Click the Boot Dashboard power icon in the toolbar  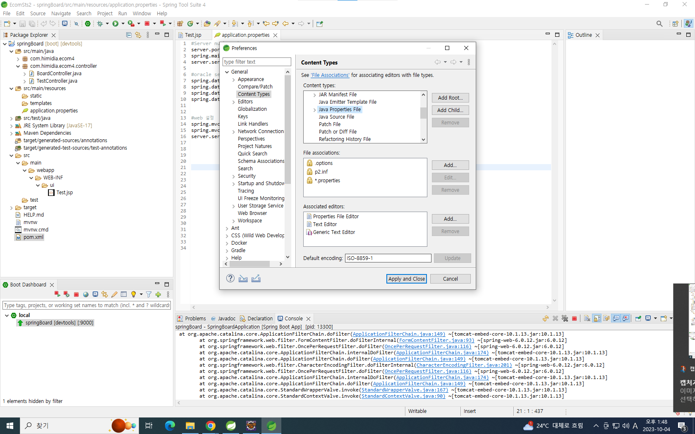[88, 24]
